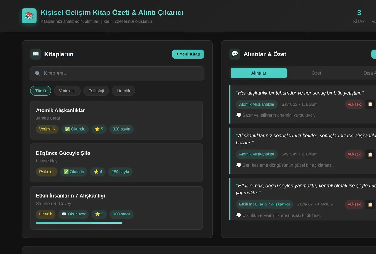The width and height of the screenshot is (376, 254).
Task: Click the author name Louise Hay
Action: tap(47, 161)
